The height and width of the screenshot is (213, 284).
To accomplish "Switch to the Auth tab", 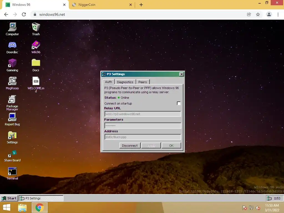I will [x=108, y=82].
